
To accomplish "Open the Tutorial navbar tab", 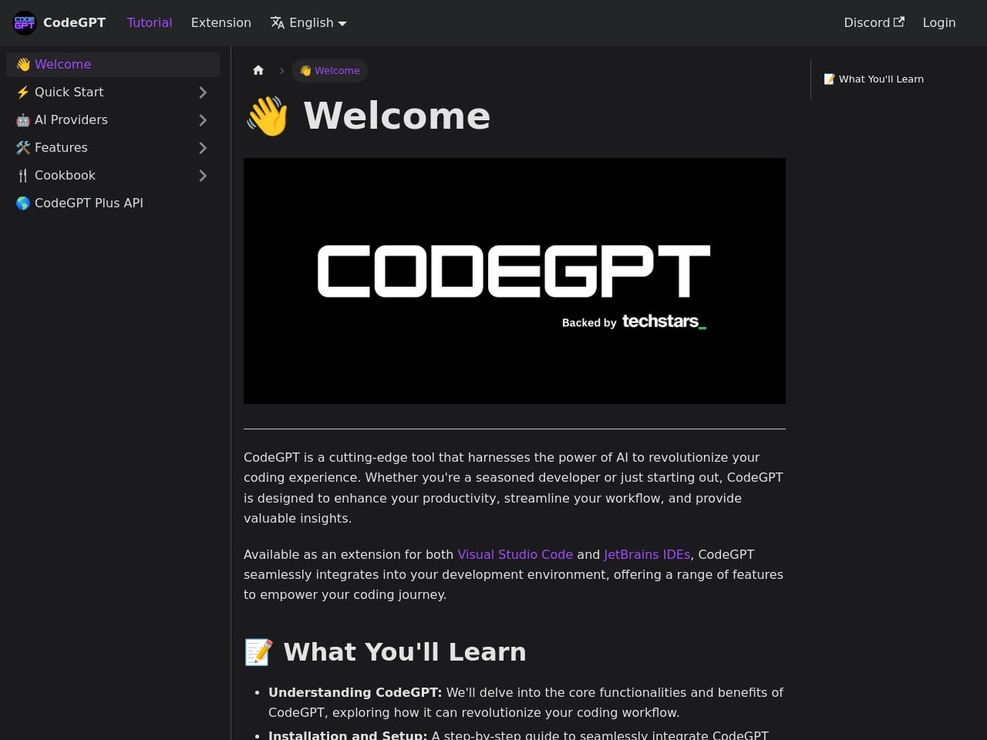I will (150, 23).
